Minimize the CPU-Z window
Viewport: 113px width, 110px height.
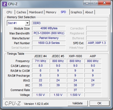tap(87, 3)
